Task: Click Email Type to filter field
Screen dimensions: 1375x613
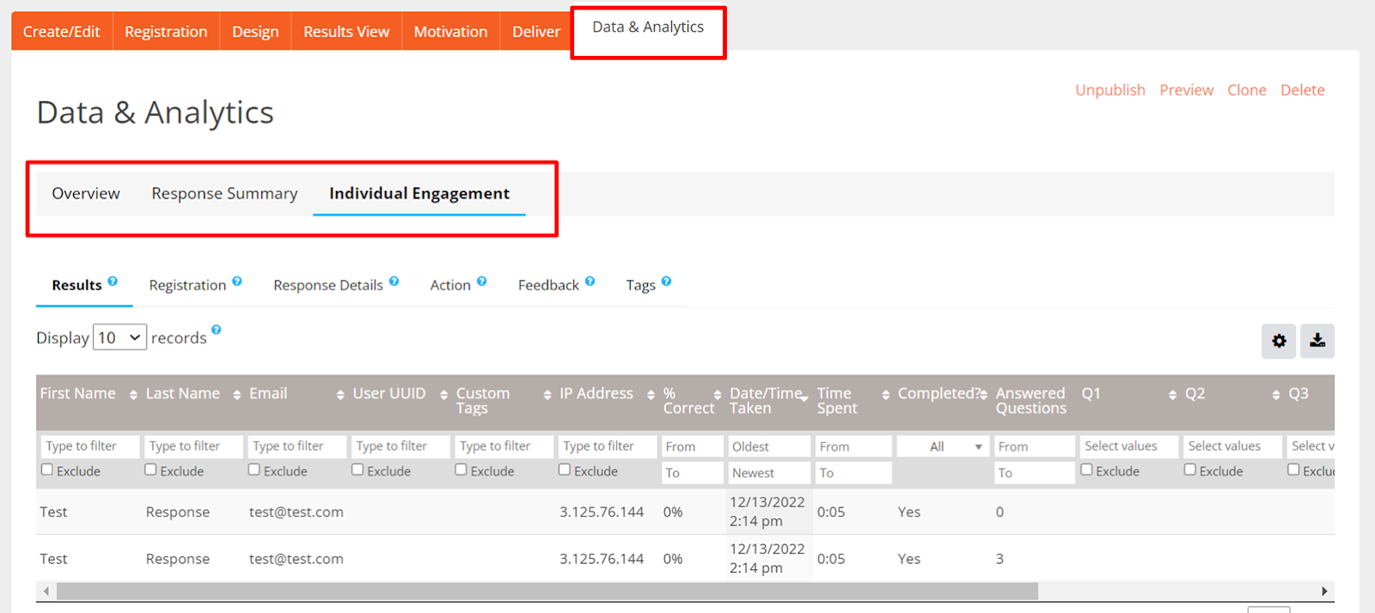Action: tap(296, 446)
